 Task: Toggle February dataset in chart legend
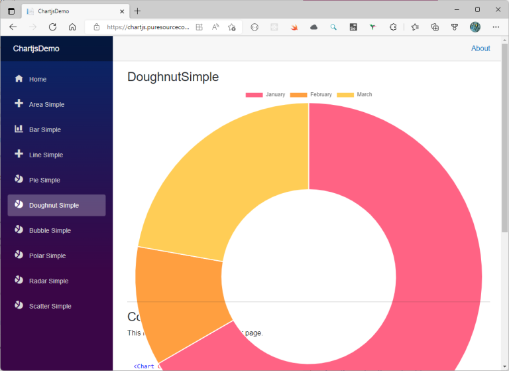311,95
